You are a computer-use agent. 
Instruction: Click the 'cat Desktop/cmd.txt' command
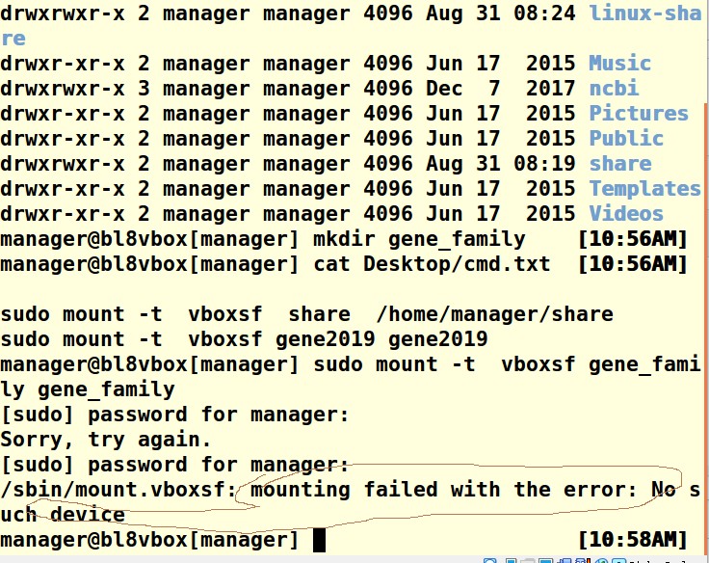432,264
